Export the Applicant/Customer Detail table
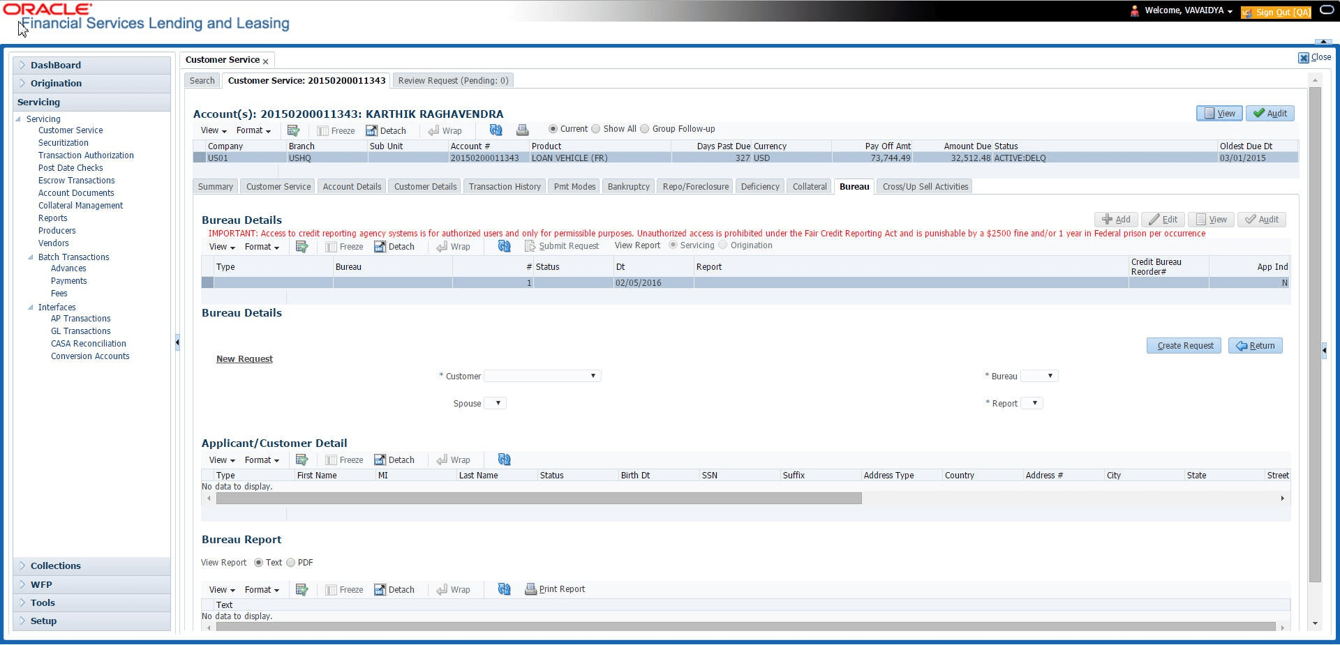The image size is (1340, 645). pyautogui.click(x=301, y=460)
